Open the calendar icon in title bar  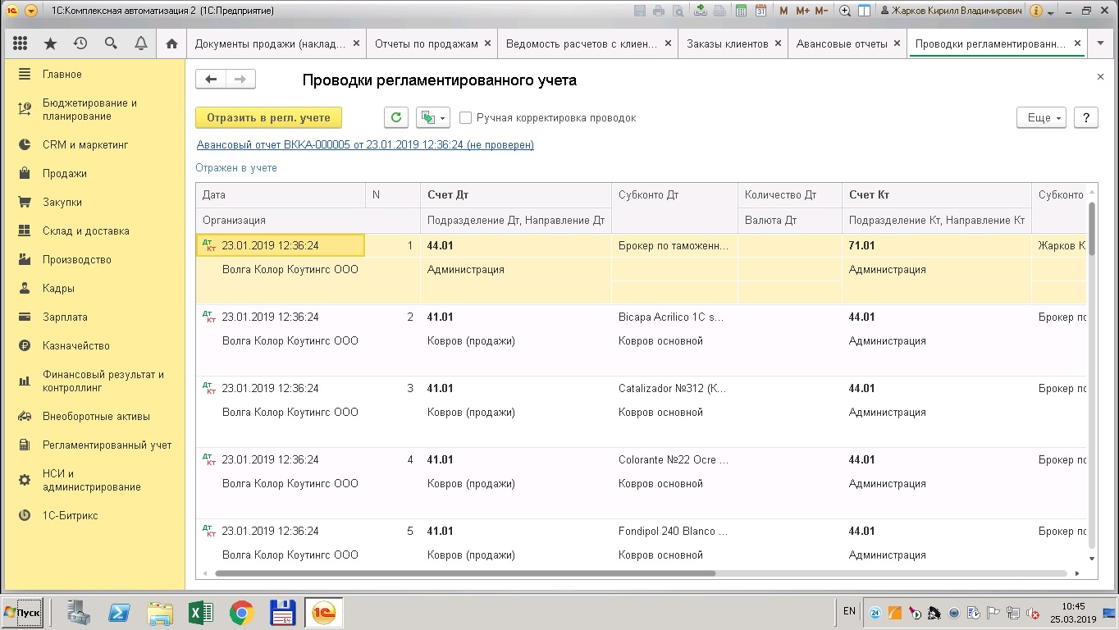[x=761, y=11]
